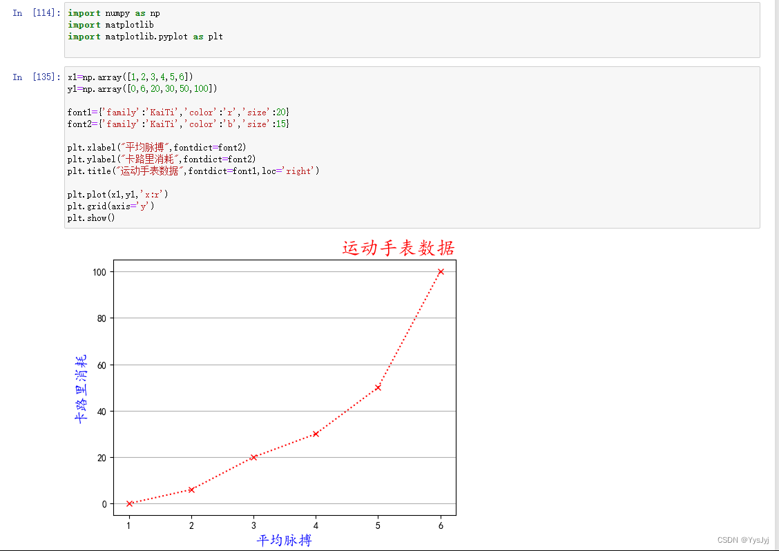Click the y-axis tick label 60

(x=102, y=365)
